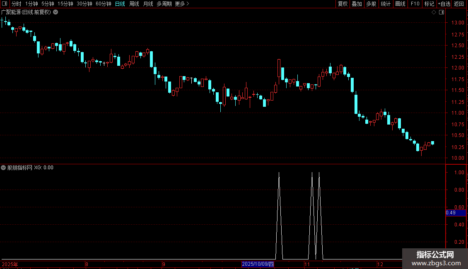Activate the 画线 drawing tool
Screen dimensions: 468x269
tap(400, 4)
